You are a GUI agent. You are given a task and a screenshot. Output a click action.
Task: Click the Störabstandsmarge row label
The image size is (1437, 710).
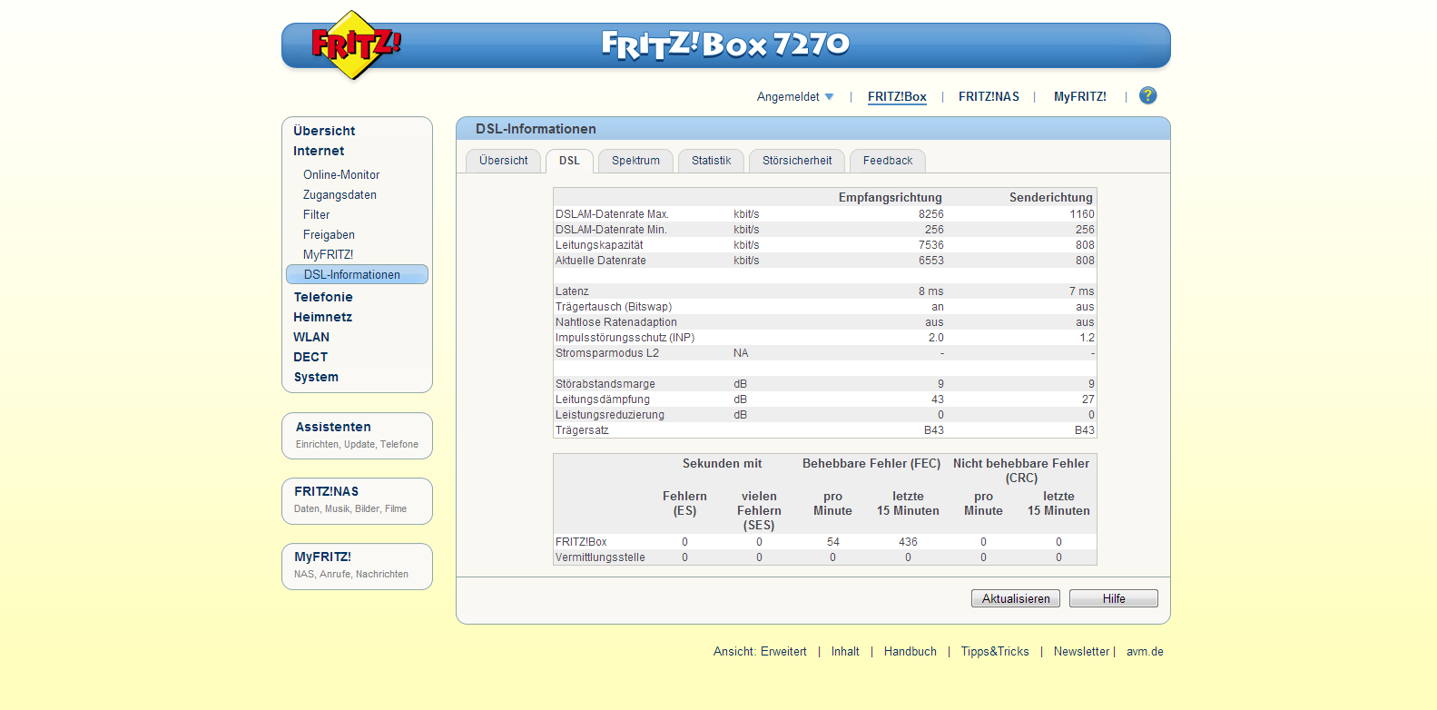605,384
